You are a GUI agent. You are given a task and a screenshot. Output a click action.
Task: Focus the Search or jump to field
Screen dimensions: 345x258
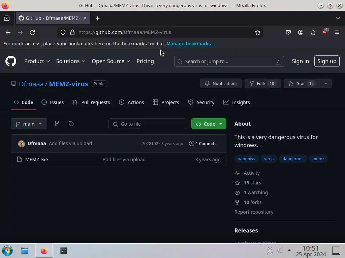click(x=229, y=61)
